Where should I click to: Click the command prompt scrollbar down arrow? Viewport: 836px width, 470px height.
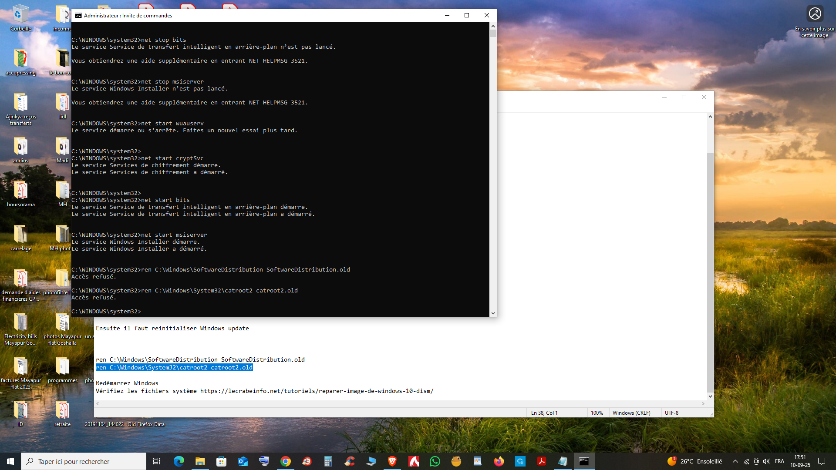tap(493, 313)
